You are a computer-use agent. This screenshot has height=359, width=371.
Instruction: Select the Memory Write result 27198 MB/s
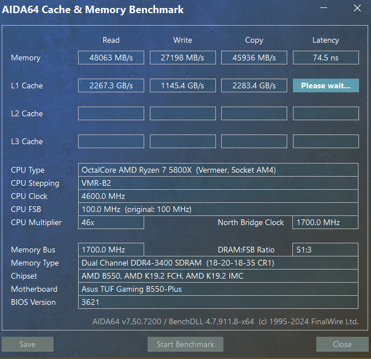[x=183, y=58]
